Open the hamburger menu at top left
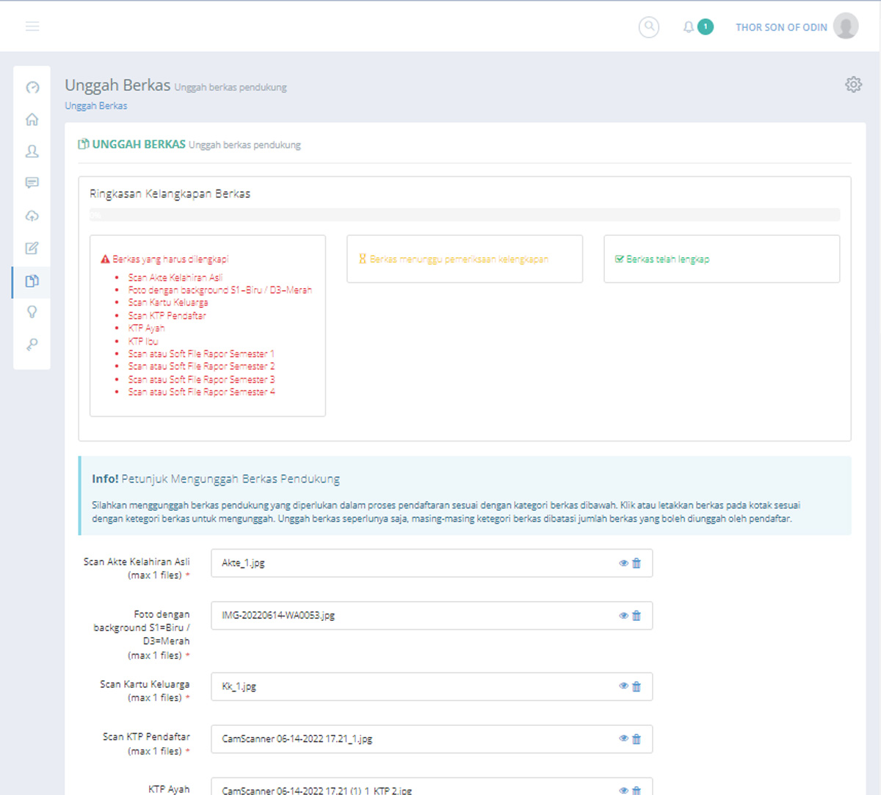 (32, 26)
